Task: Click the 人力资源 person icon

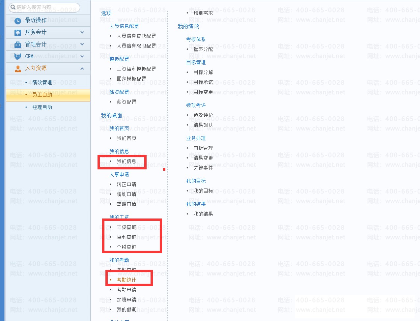Action: [x=18, y=69]
